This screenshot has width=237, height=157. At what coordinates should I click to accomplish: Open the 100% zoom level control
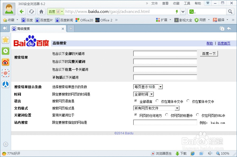(x=223, y=154)
